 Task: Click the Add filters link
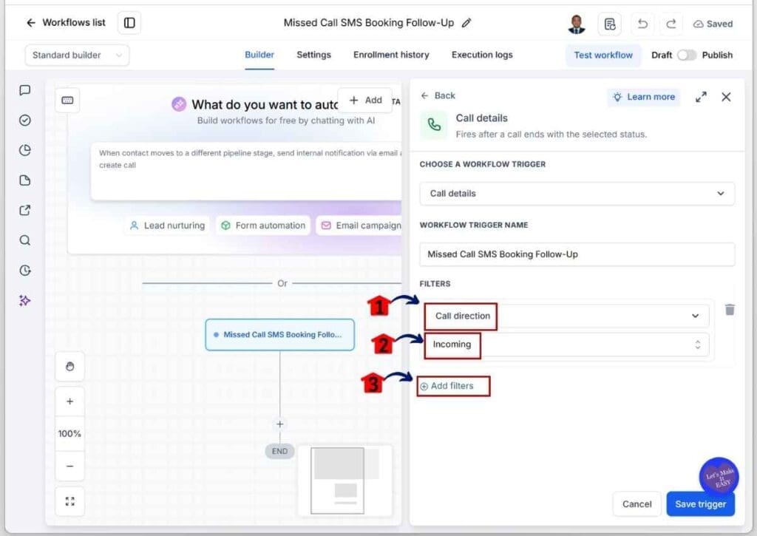[447, 386]
